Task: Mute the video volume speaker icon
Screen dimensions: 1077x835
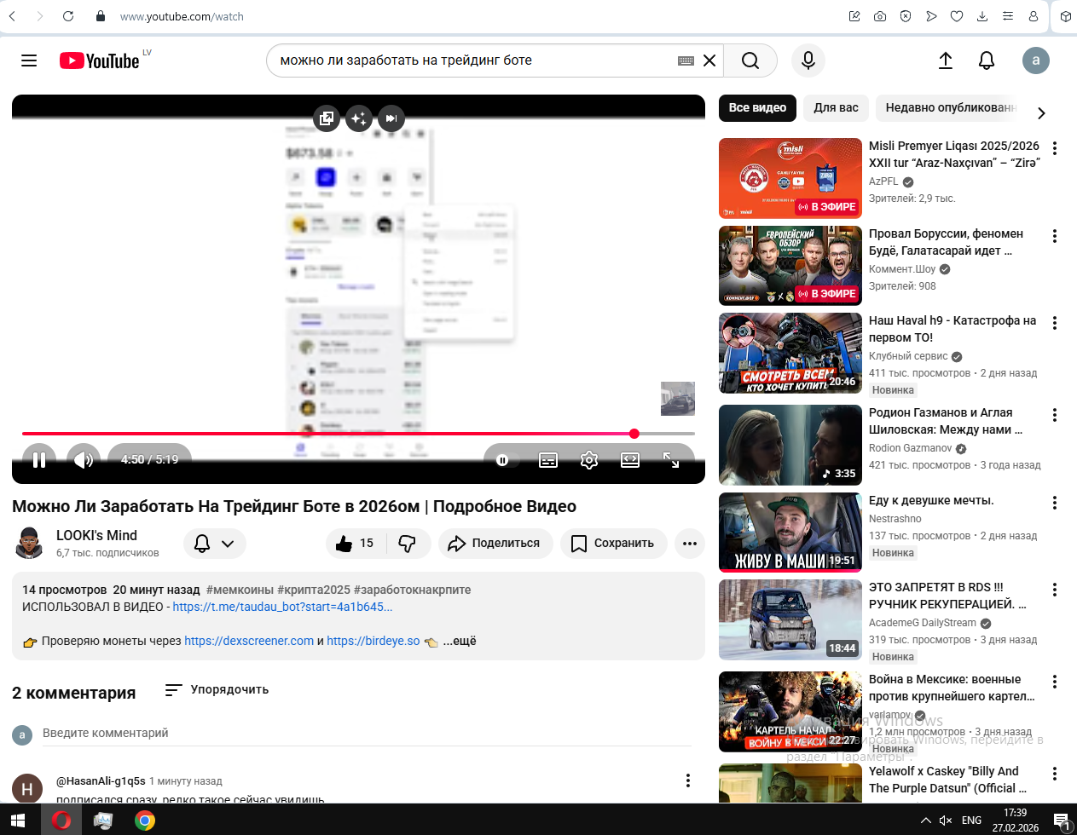Action: [x=83, y=460]
